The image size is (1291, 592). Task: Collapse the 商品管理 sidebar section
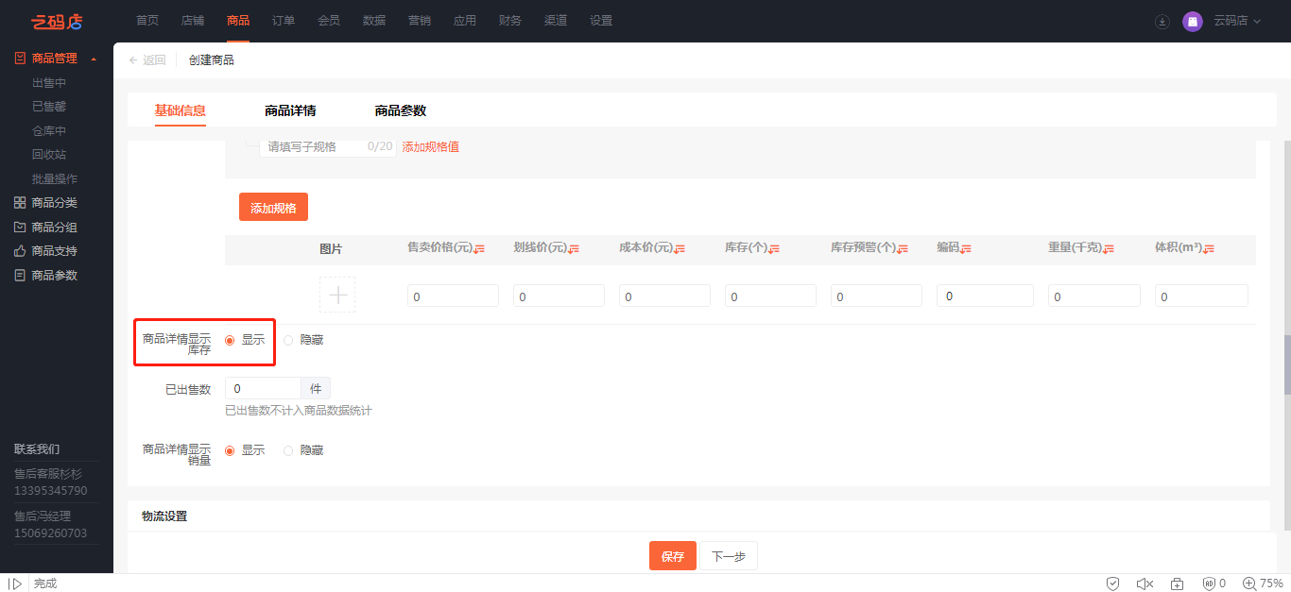(x=94, y=59)
